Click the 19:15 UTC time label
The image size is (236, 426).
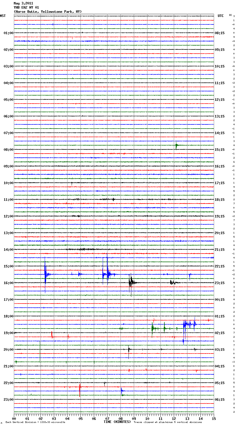click(x=220, y=216)
